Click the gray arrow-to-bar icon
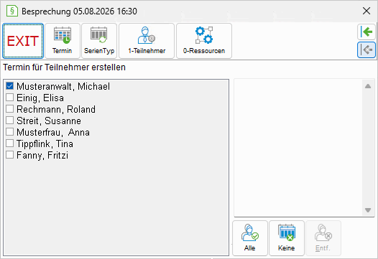 pyautogui.click(x=367, y=50)
